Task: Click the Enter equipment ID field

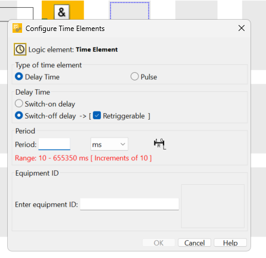Action: (x=129, y=204)
